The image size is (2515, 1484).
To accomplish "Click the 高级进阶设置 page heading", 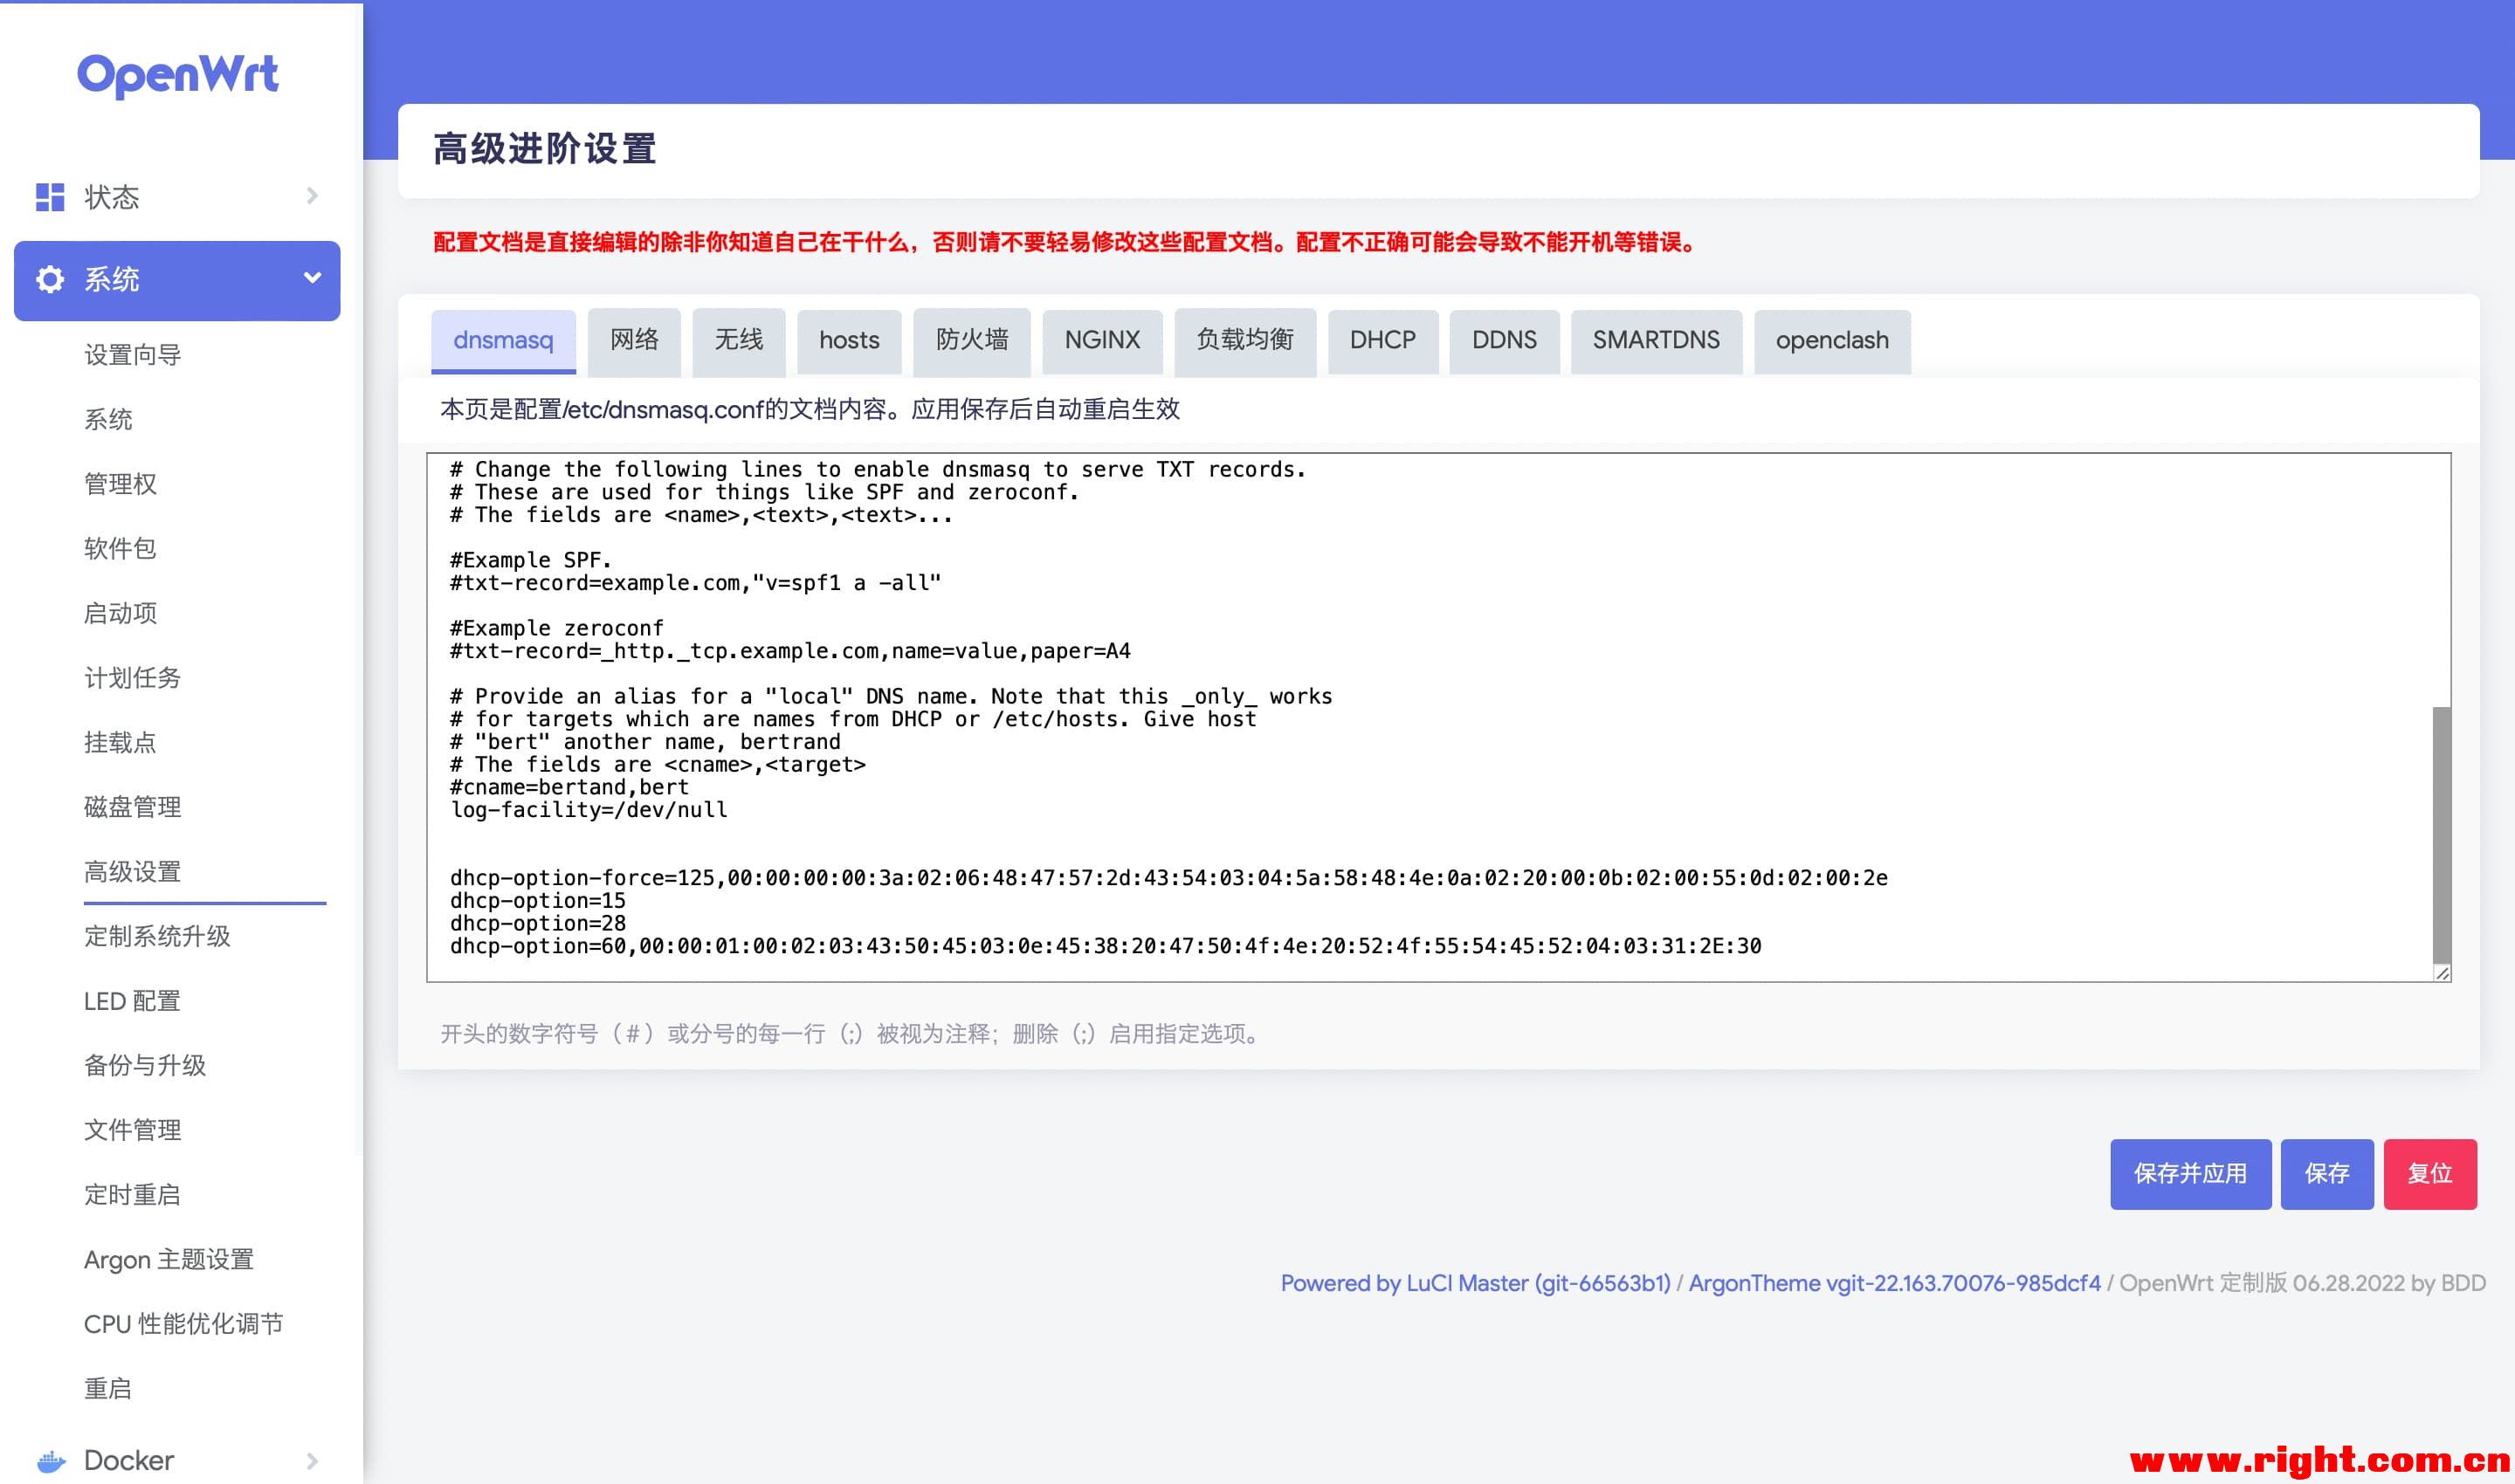I will pyautogui.click(x=545, y=149).
